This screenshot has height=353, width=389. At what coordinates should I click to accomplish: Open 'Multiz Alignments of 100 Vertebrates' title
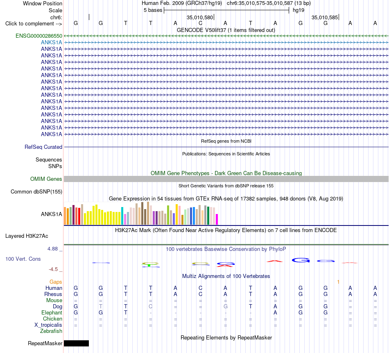point(226,276)
